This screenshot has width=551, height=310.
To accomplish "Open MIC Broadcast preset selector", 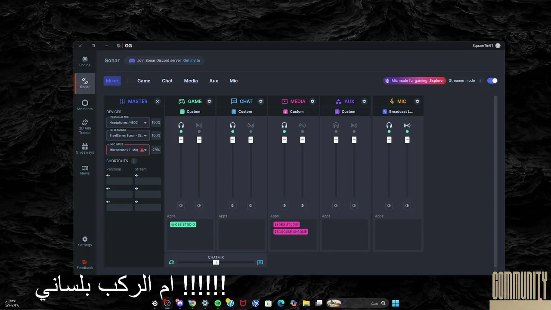I will point(398,112).
